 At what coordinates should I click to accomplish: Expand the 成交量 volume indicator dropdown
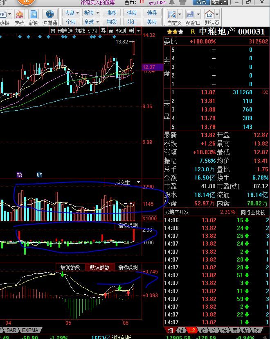[138, 182]
